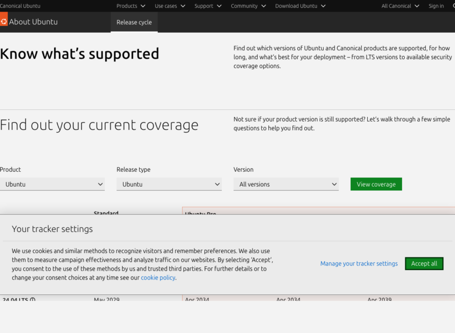455x333 pixels.
Task: Accept all tracker cookies
Action: pos(424,263)
